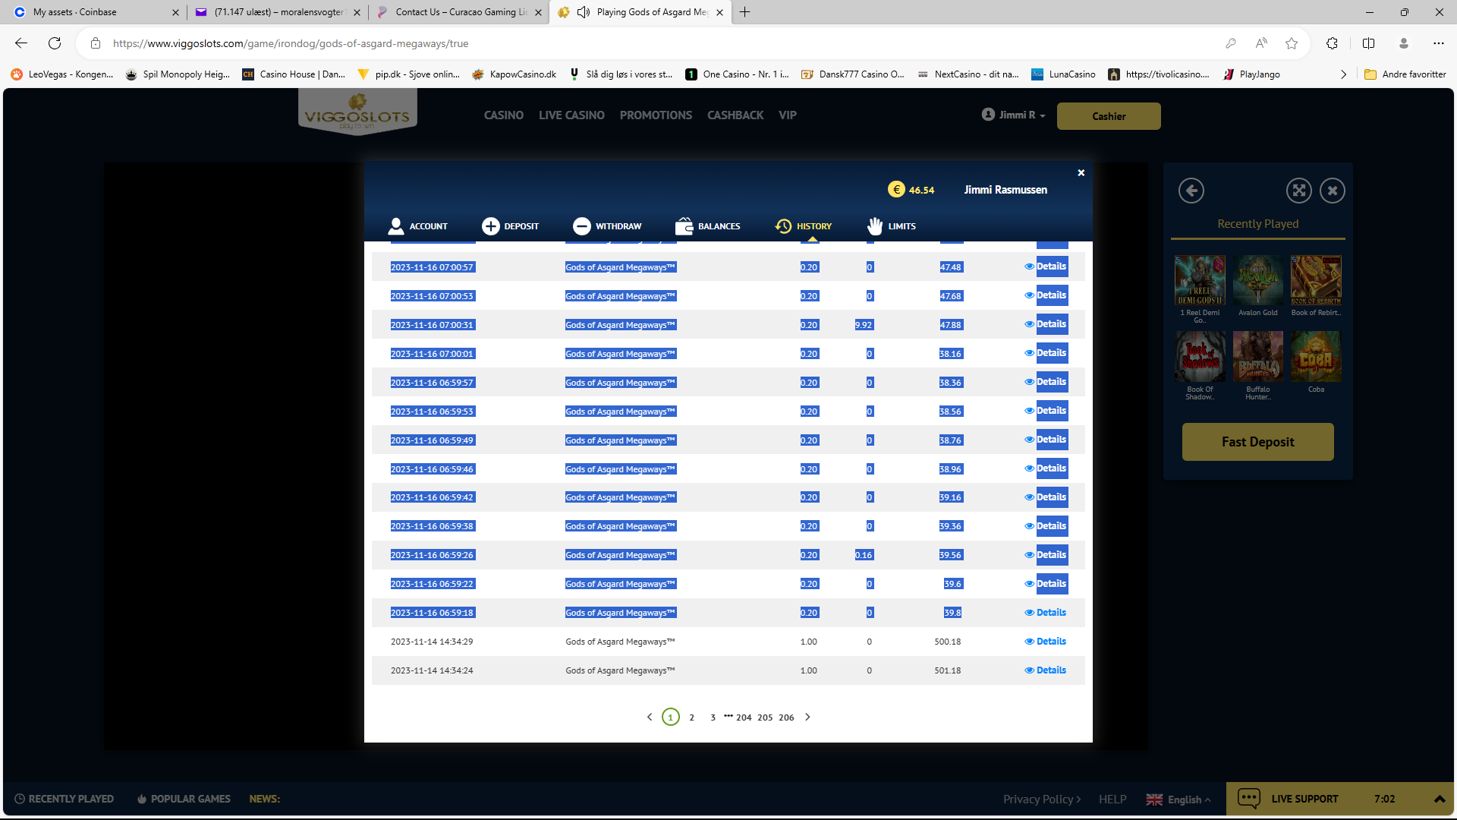Click the Cashier button in header
1457x820 pixels.
coord(1109,116)
